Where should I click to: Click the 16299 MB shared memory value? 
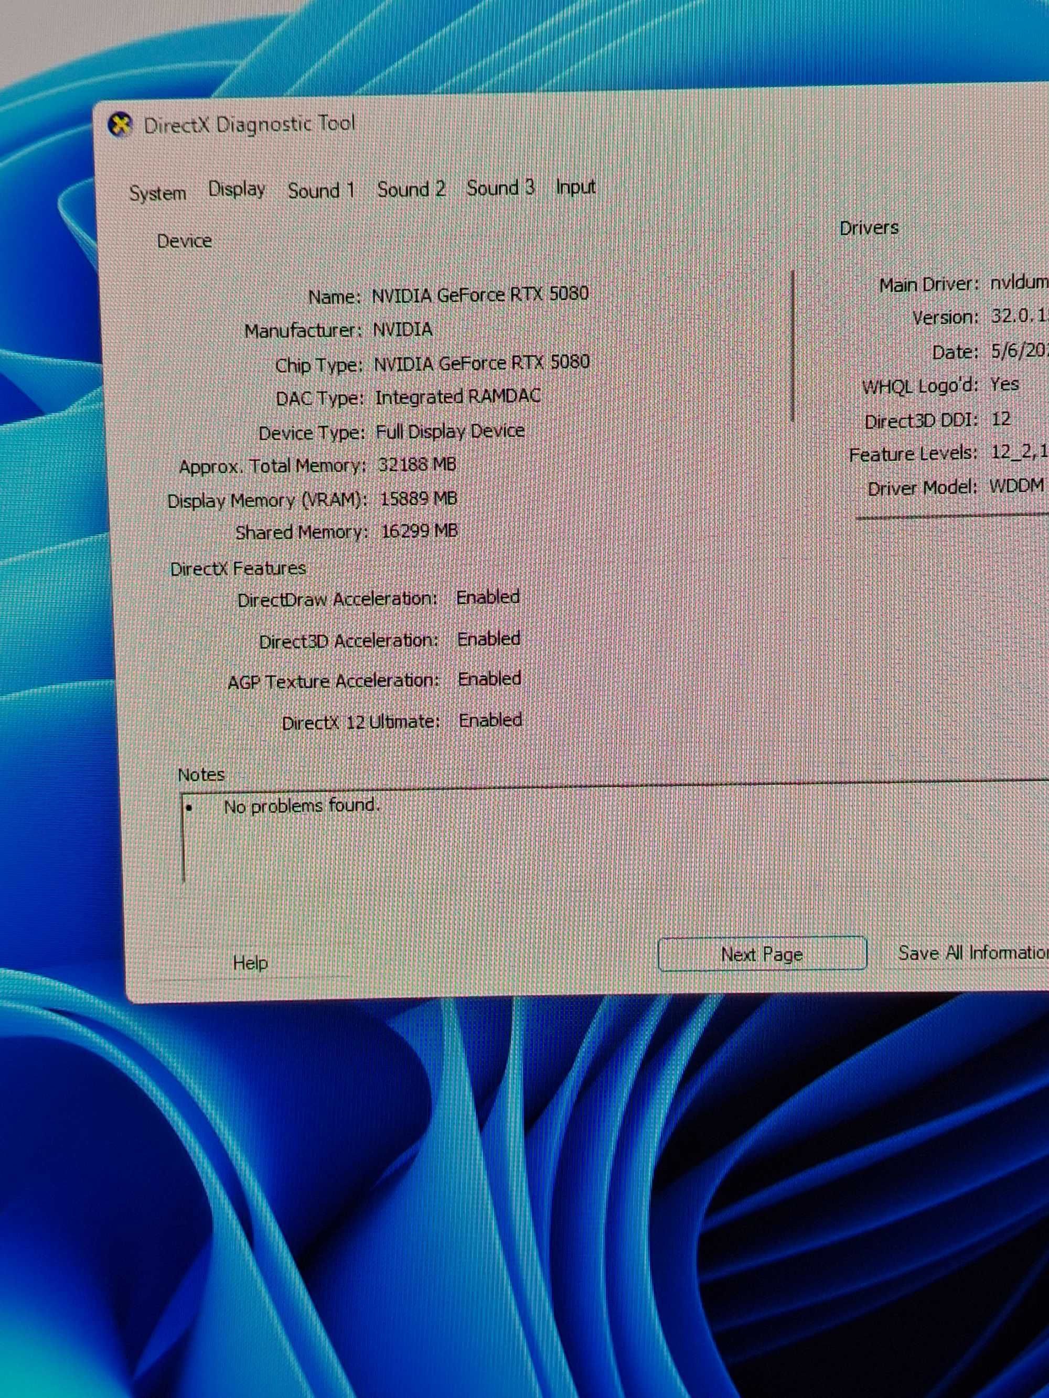(x=419, y=531)
